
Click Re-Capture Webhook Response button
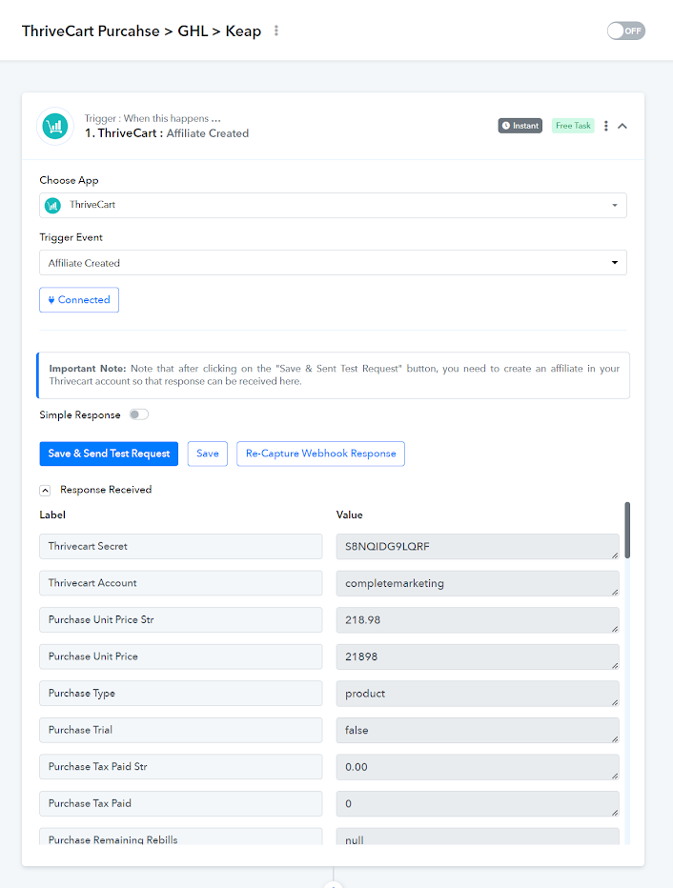tap(320, 454)
